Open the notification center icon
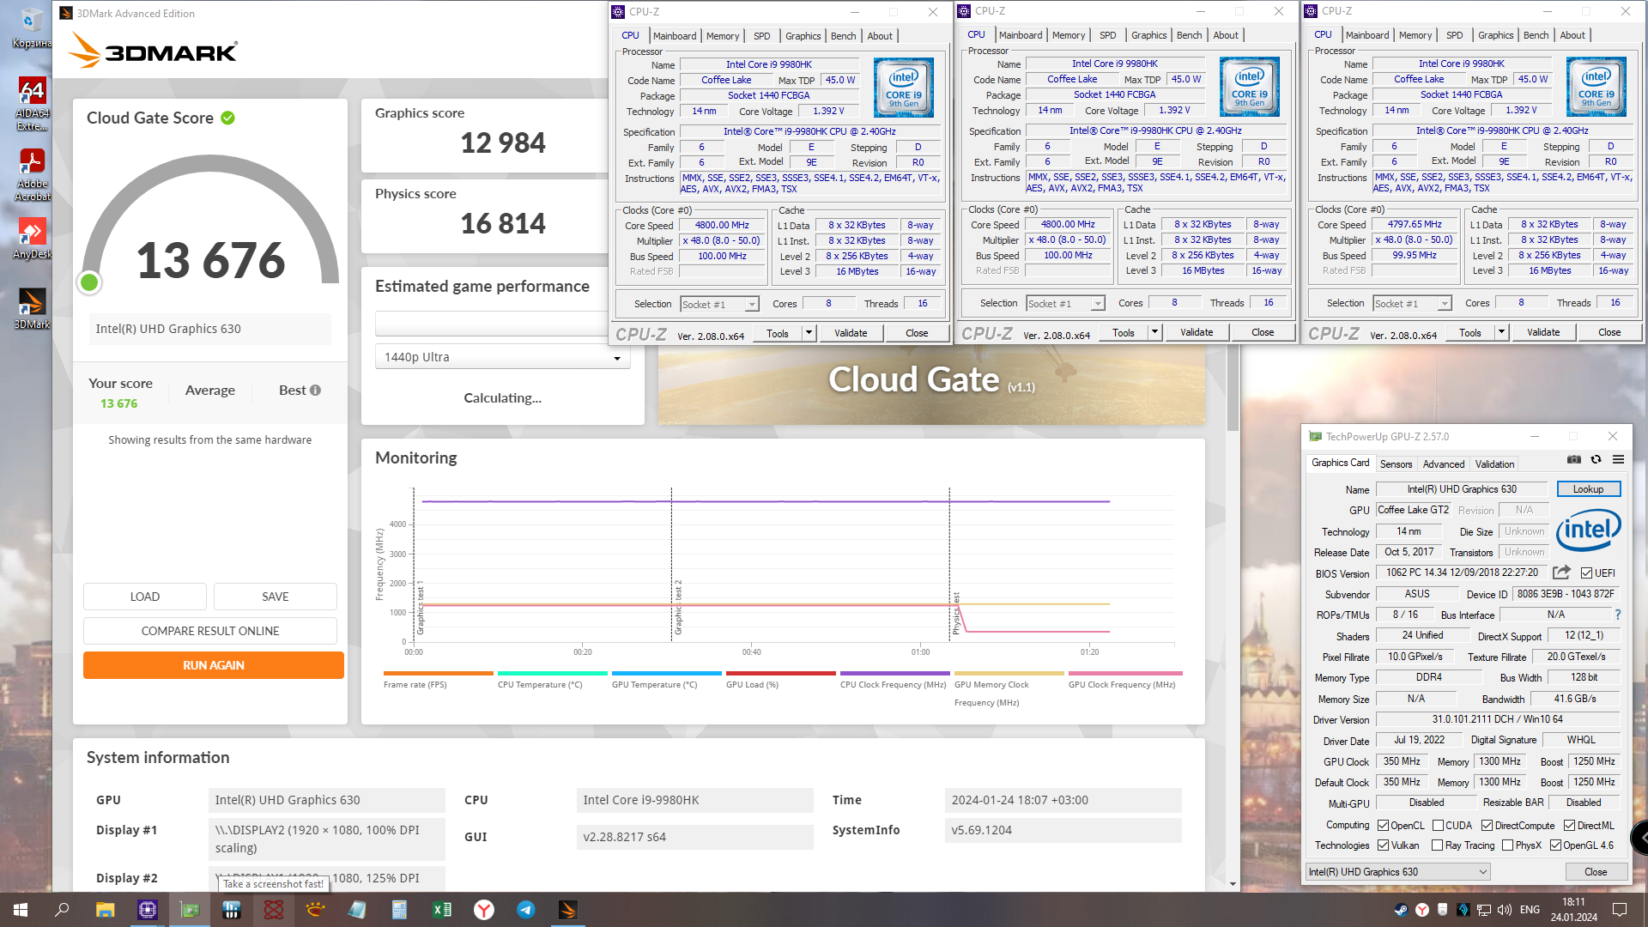Viewport: 1648px width, 927px height. tap(1620, 910)
